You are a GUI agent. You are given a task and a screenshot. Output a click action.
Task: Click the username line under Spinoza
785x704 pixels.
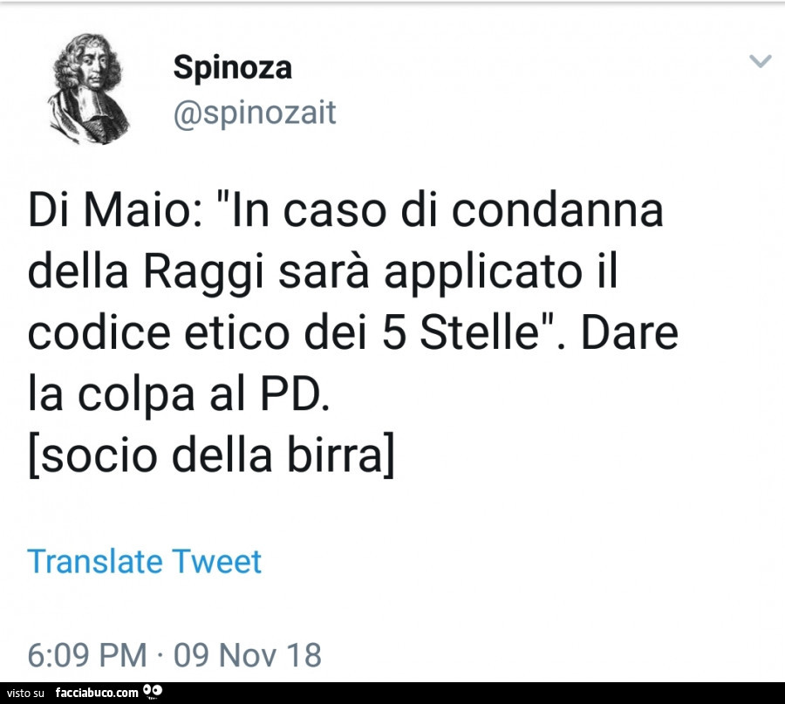point(253,112)
